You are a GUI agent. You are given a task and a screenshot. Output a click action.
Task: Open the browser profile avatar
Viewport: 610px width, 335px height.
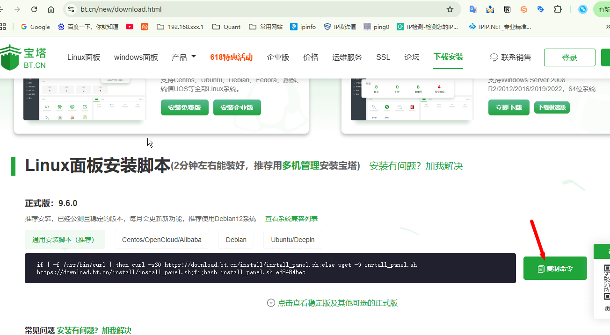tap(583, 9)
